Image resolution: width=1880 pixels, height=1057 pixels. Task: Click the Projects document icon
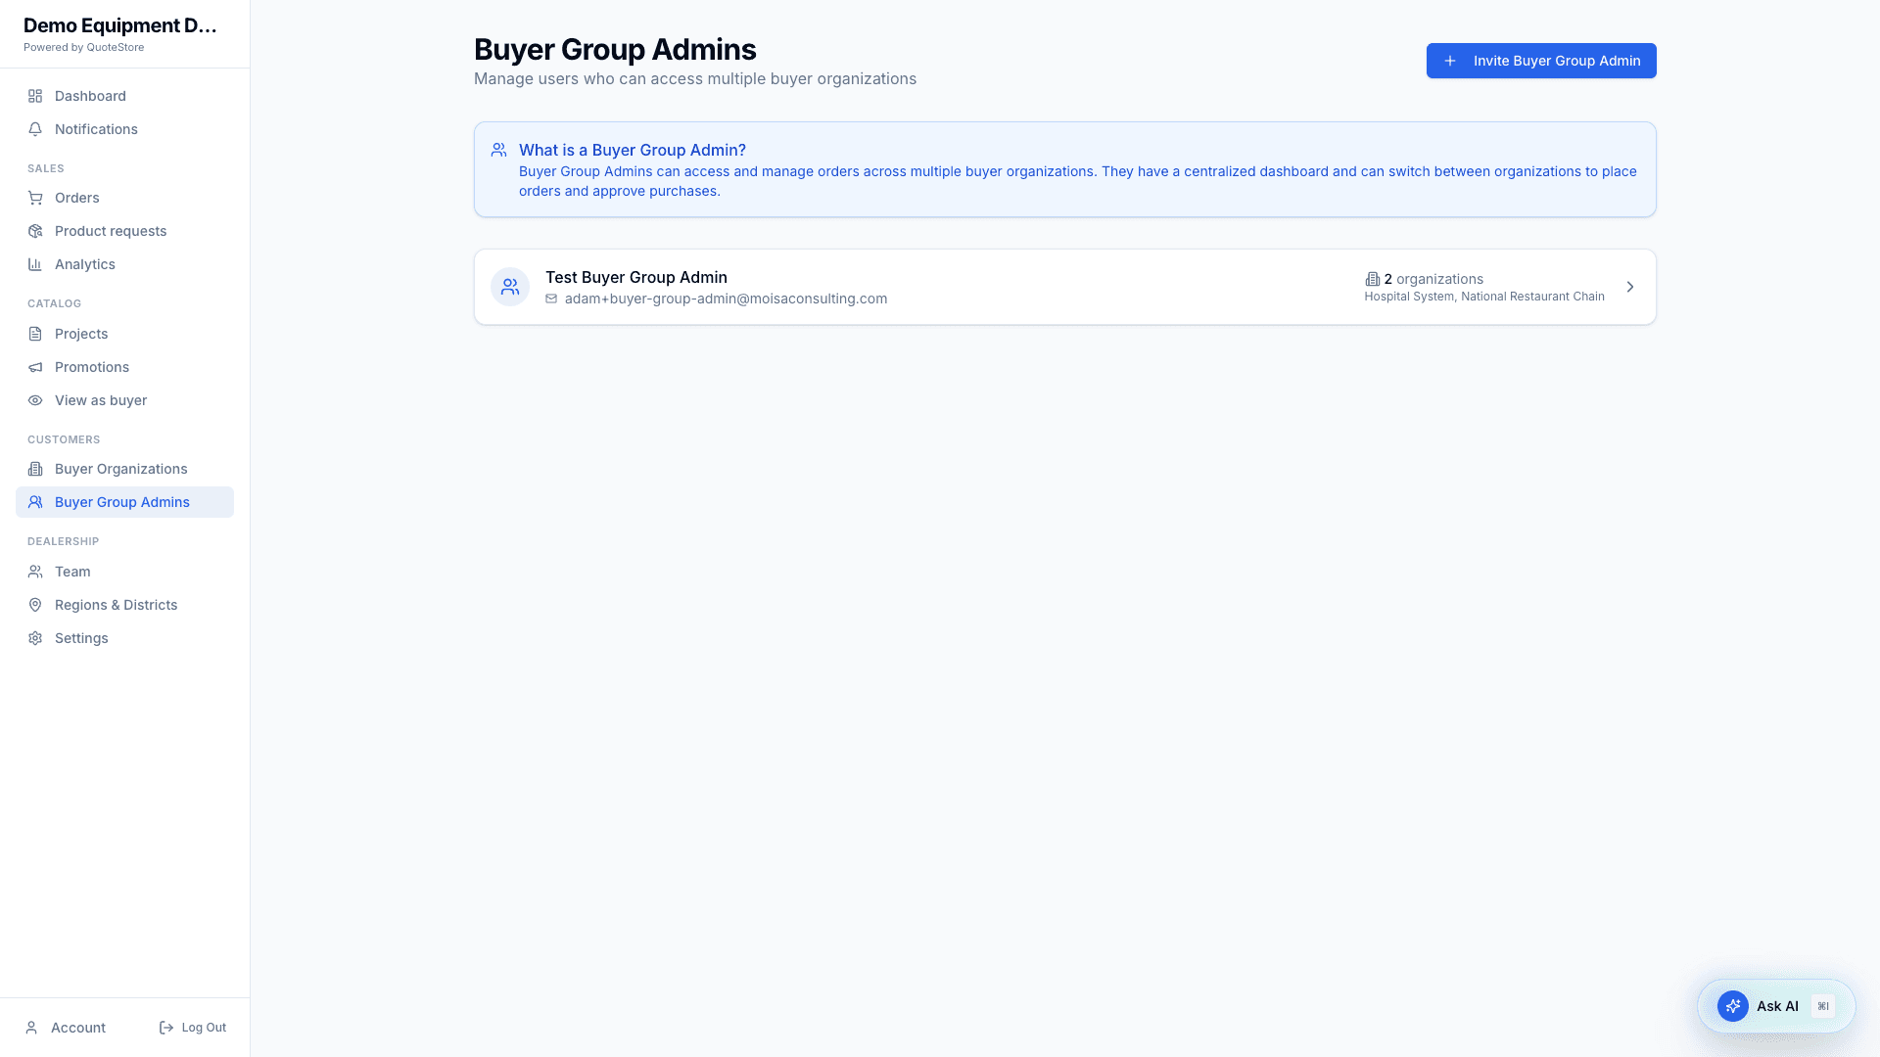[35, 334]
